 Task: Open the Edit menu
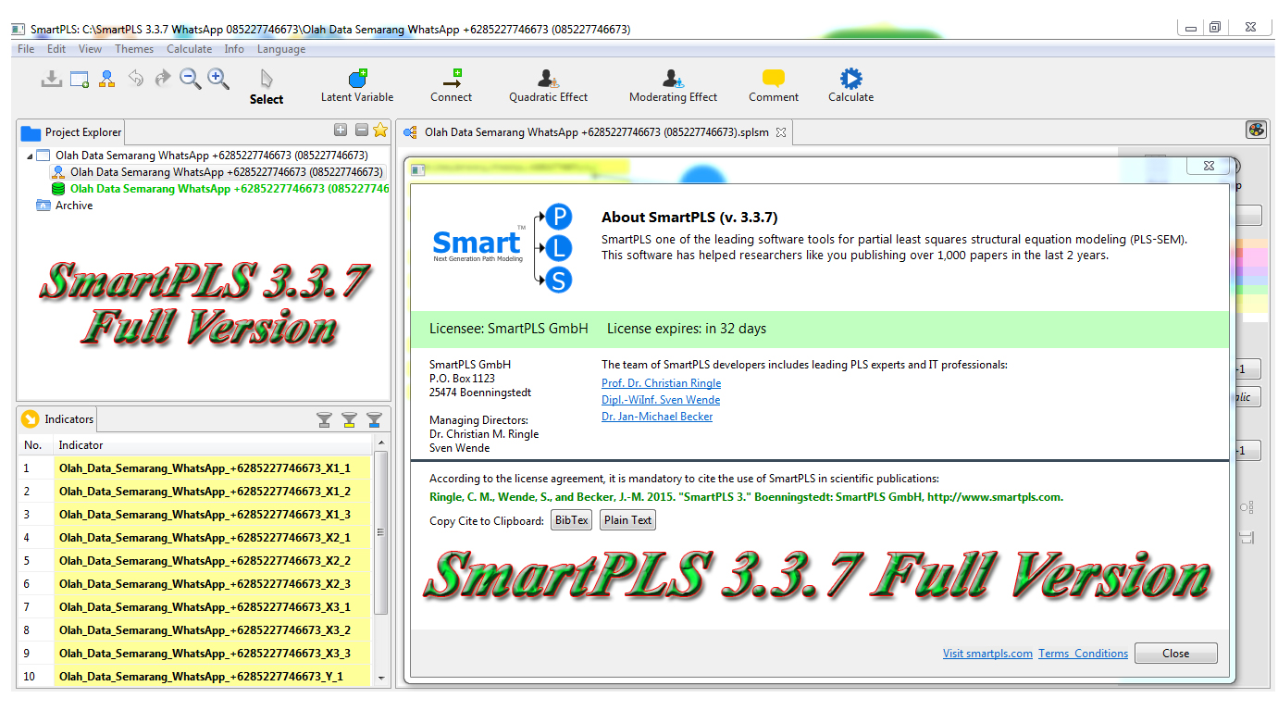pyautogui.click(x=56, y=49)
